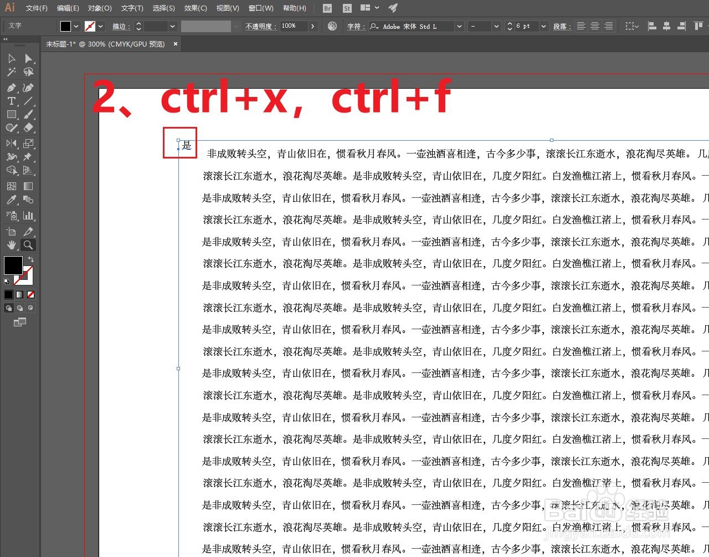The height and width of the screenshot is (557, 709).
Task: Open the 文件(F) menu
Action: (37, 8)
